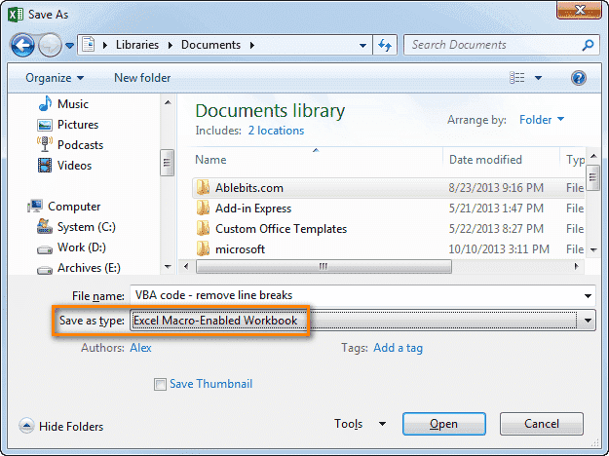Click the Back navigation arrow button
Screen dimensions: 609x456
tap(21, 45)
